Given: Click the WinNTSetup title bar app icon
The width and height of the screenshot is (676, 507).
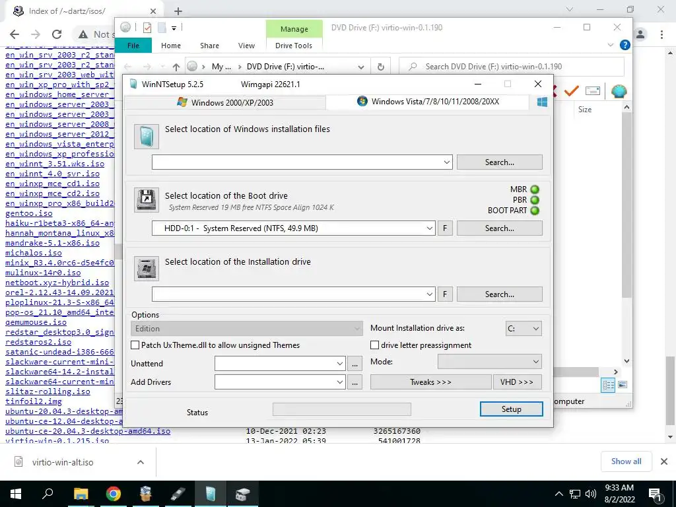Looking at the screenshot, I should tap(133, 84).
